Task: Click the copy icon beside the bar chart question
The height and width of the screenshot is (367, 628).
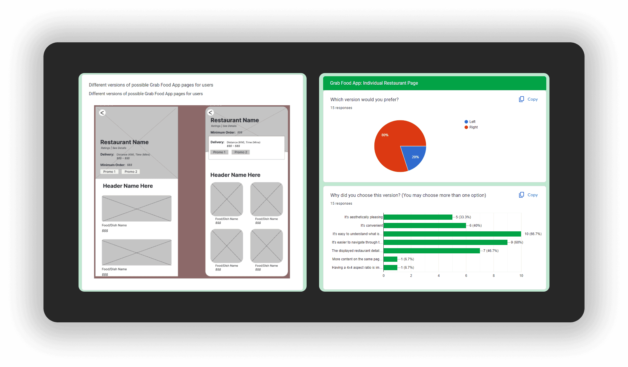Action: point(521,195)
